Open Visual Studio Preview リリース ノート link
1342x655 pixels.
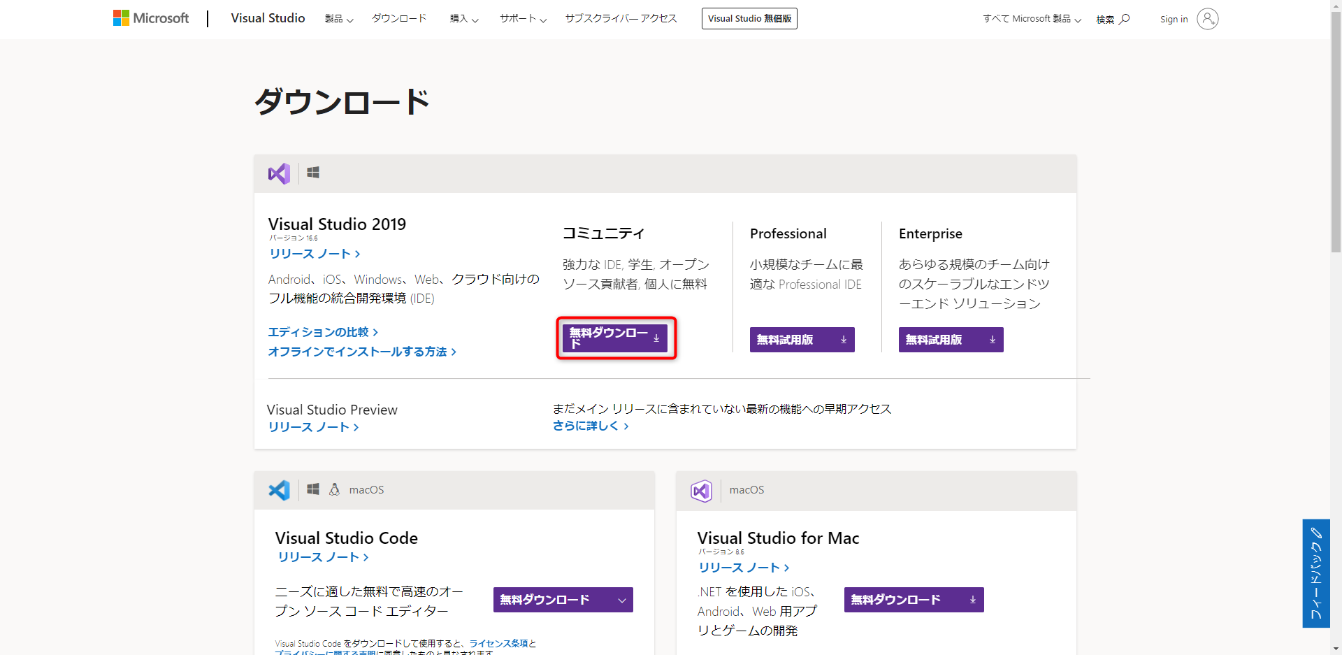tap(313, 427)
